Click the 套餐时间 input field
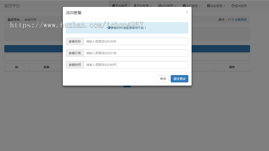The image size is (269, 151). coord(136,65)
